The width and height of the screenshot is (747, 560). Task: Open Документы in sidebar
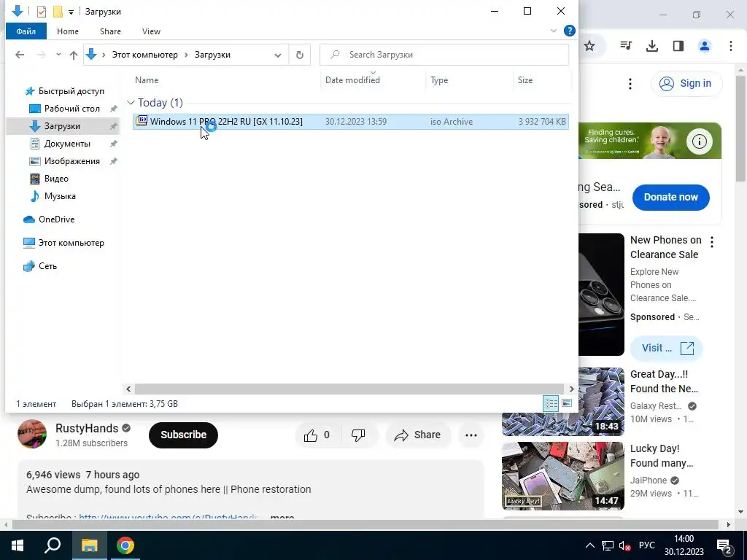pyautogui.click(x=67, y=144)
